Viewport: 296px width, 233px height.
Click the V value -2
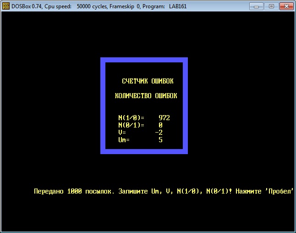(159, 132)
